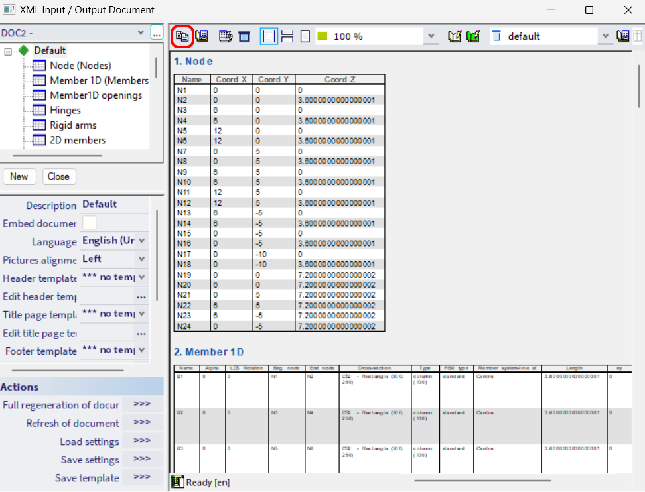Open the DOC2 document selector dropdown
This screenshot has height=492, width=645.
(x=139, y=32)
